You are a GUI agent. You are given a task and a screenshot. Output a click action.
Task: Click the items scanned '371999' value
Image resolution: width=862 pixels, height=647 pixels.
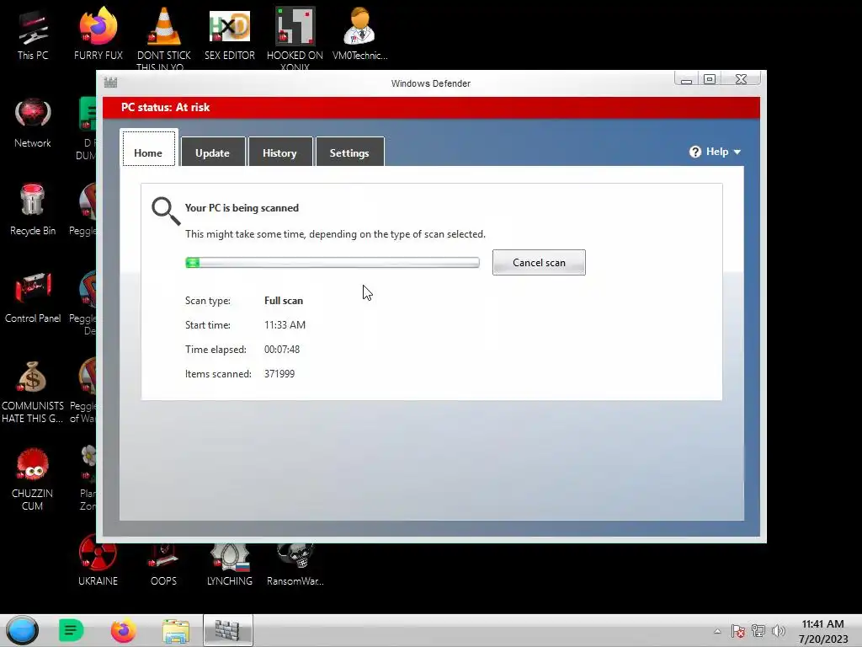279,373
